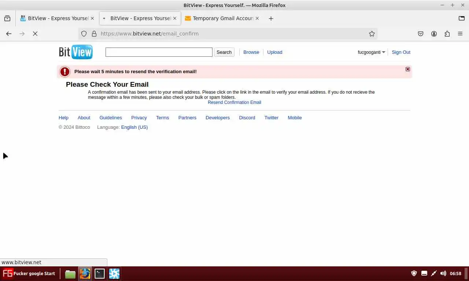This screenshot has width=469, height=281.
Task: Stop loading the page
Action: click(35, 34)
